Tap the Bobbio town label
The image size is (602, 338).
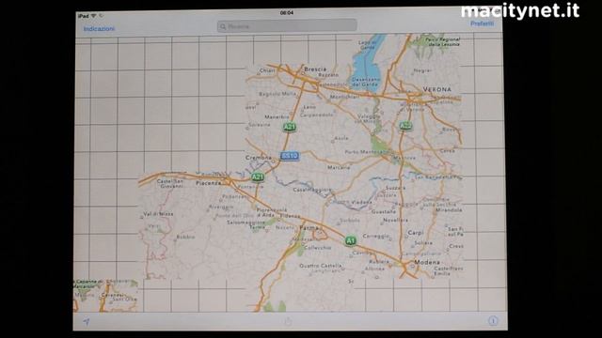[x=185, y=237]
